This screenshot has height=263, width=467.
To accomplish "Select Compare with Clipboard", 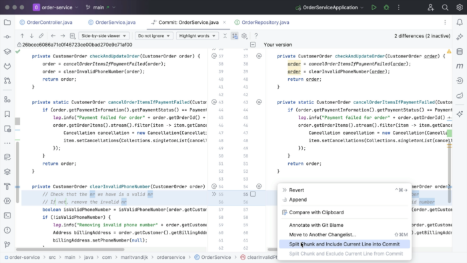I will (345, 212).
